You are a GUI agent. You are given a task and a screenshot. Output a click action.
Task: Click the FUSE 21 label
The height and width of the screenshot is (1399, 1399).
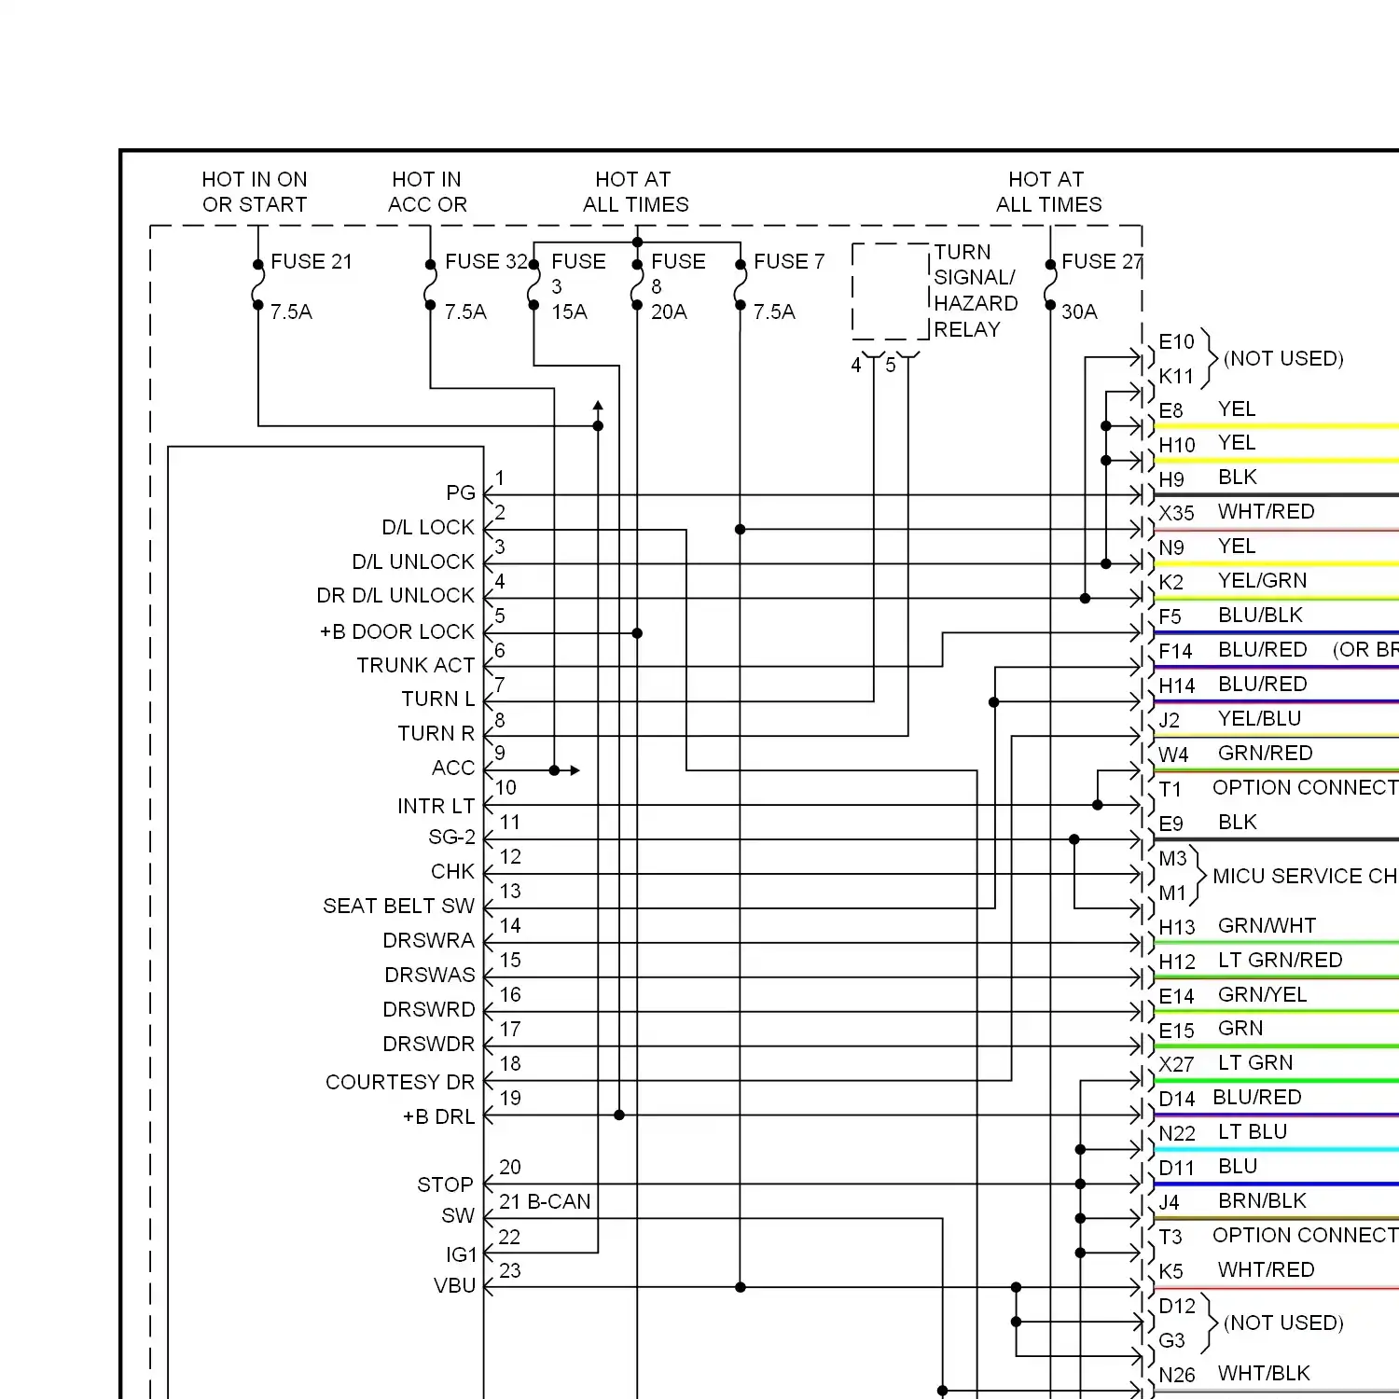pyautogui.click(x=312, y=262)
